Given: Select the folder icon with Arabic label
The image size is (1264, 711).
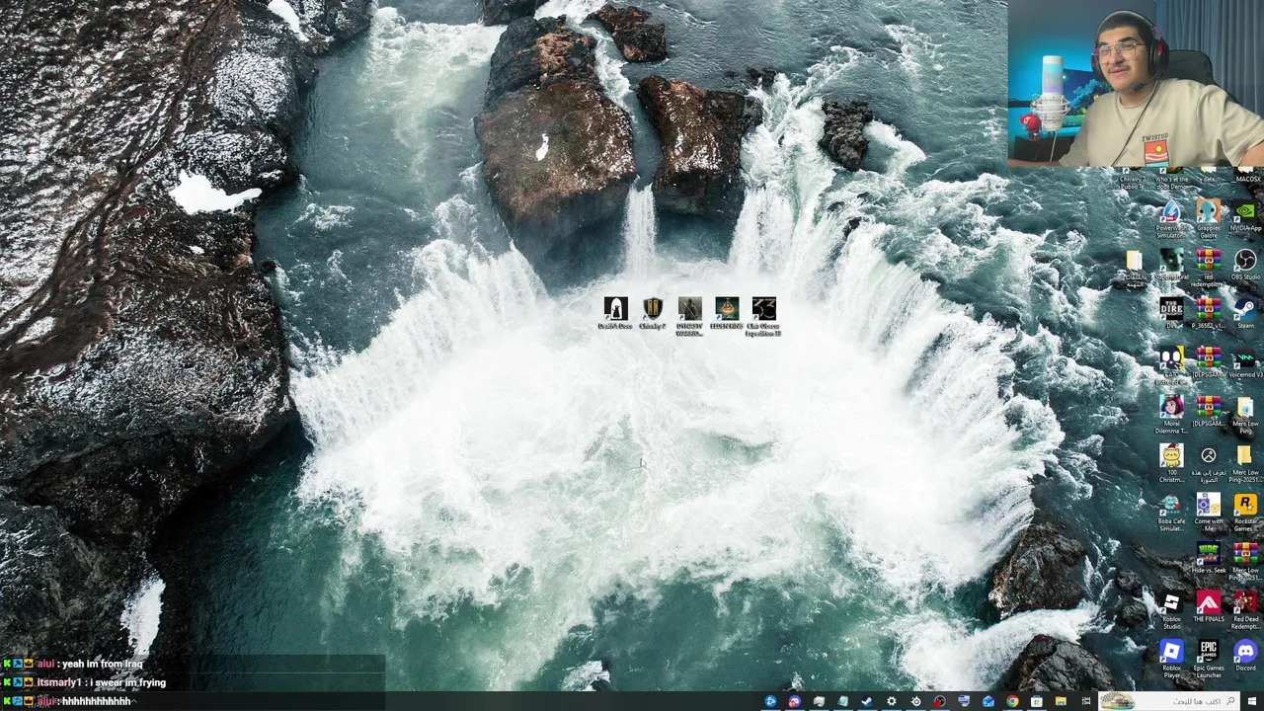Looking at the screenshot, I should [1134, 269].
